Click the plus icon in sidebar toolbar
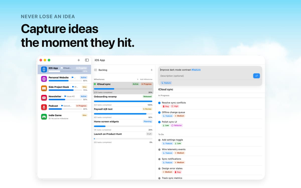This screenshot has width=301, height=188. coord(79,60)
